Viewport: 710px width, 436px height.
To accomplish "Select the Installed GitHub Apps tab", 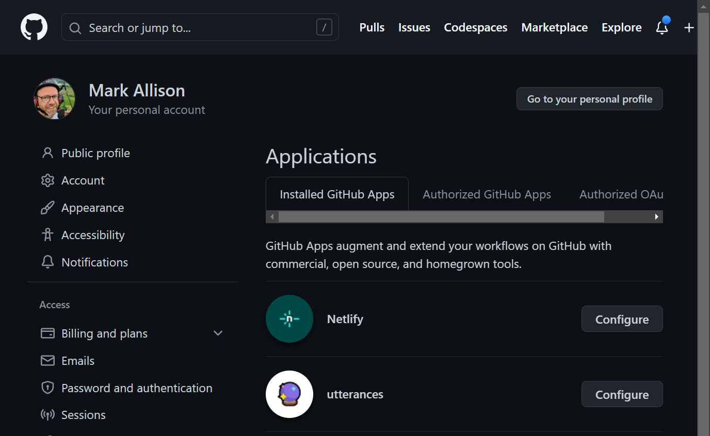I will click(x=337, y=194).
